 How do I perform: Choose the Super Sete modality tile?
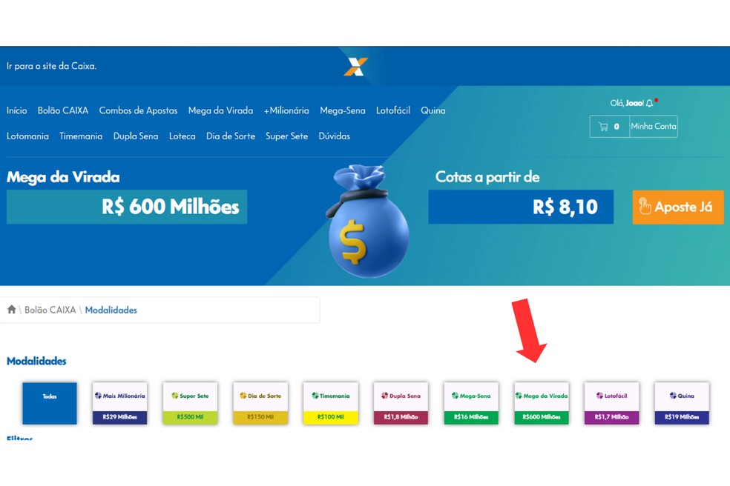tap(190, 403)
